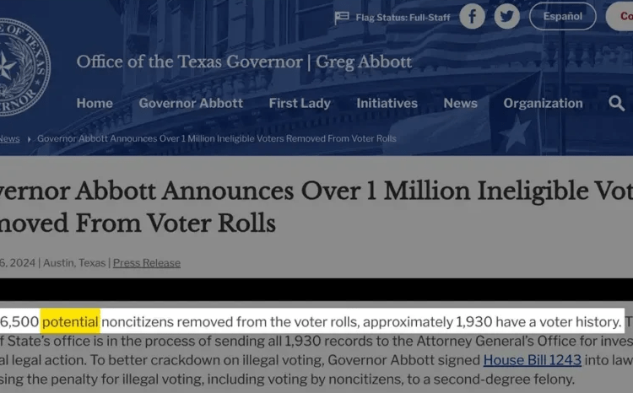This screenshot has height=393, width=633.
Task: Open the Press Release link
Action: (147, 263)
